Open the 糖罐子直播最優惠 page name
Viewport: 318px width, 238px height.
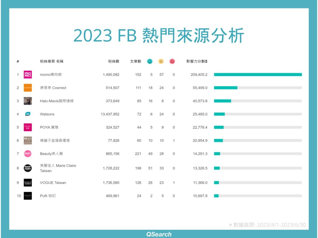(x=55, y=140)
